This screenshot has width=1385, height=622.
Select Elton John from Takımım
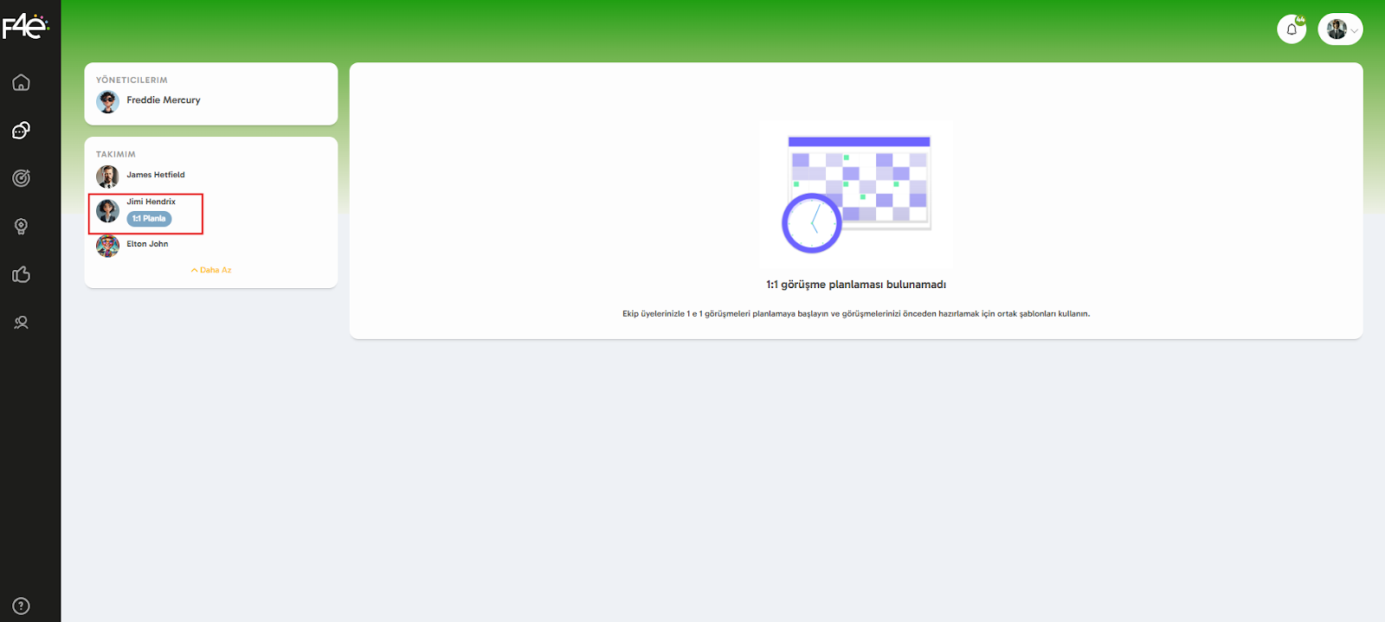pos(147,244)
